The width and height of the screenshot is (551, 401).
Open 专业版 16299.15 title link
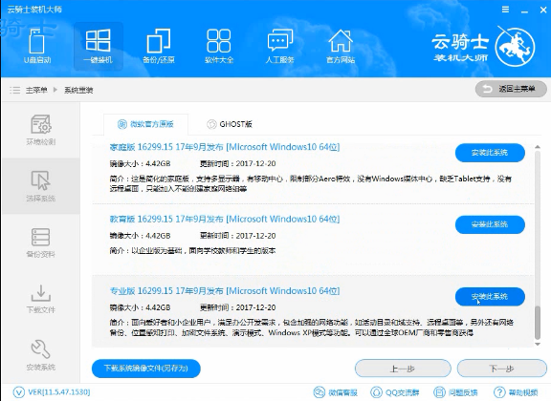225,291
